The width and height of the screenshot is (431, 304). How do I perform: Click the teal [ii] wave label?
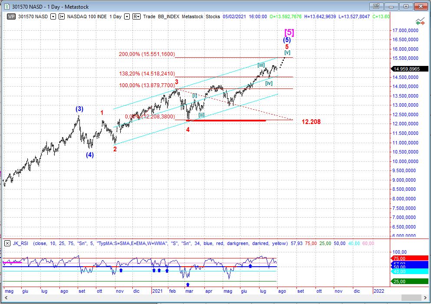click(x=201, y=115)
